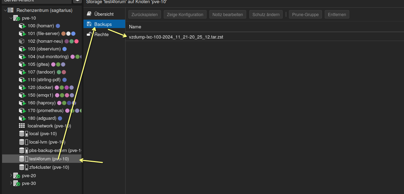Image resolution: width=404 pixels, height=194 pixels.
Task: Select 104 (nut-monitoring) in the tree
Action: [x=48, y=57]
